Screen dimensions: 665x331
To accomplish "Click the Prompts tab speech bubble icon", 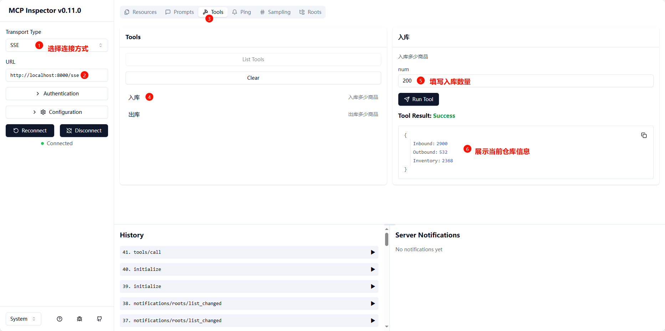I will [168, 12].
